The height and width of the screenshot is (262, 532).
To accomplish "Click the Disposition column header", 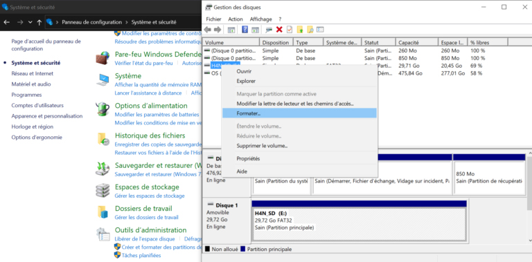I will click(x=276, y=43).
